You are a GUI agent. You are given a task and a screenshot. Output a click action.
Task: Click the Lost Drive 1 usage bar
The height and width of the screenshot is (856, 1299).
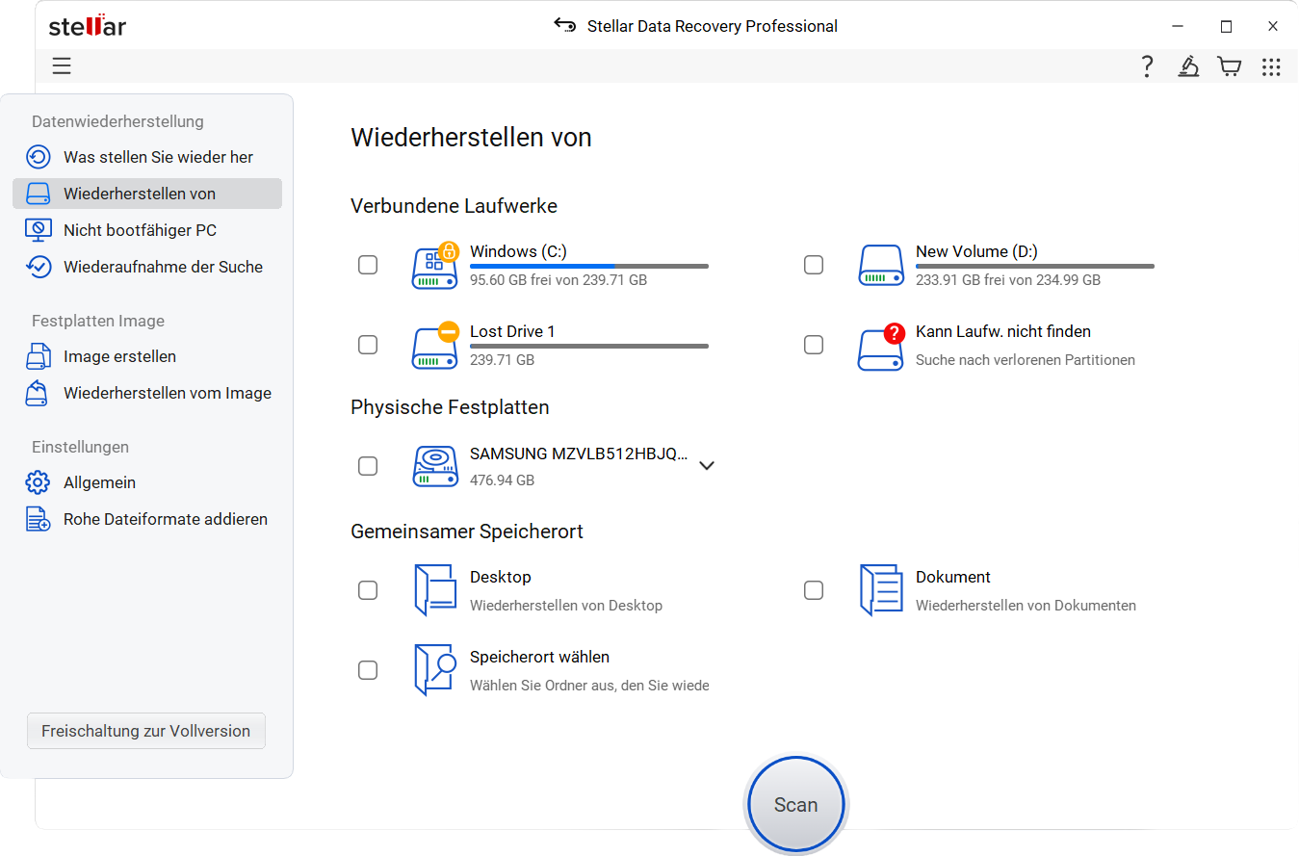click(x=589, y=346)
